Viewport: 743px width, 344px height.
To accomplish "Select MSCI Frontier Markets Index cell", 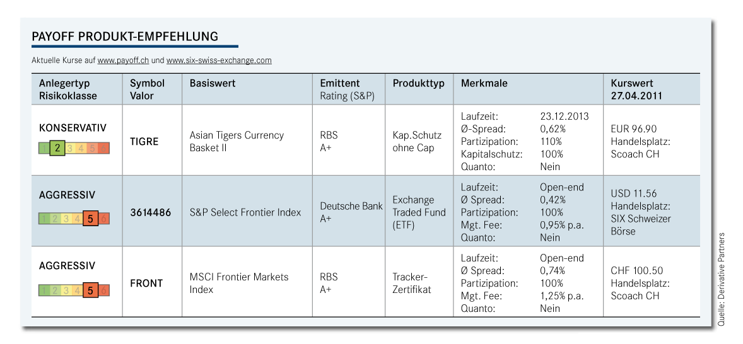I will pyautogui.click(x=238, y=283).
